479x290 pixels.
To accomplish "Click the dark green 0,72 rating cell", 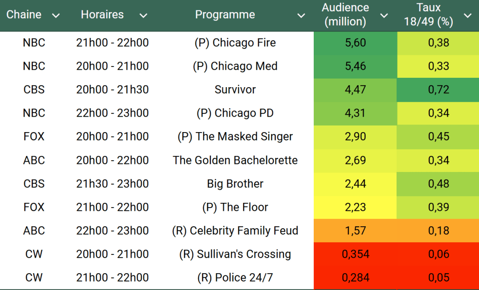I will click(438, 89).
